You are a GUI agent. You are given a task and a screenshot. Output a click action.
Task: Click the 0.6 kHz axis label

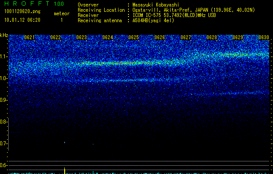point(3,165)
